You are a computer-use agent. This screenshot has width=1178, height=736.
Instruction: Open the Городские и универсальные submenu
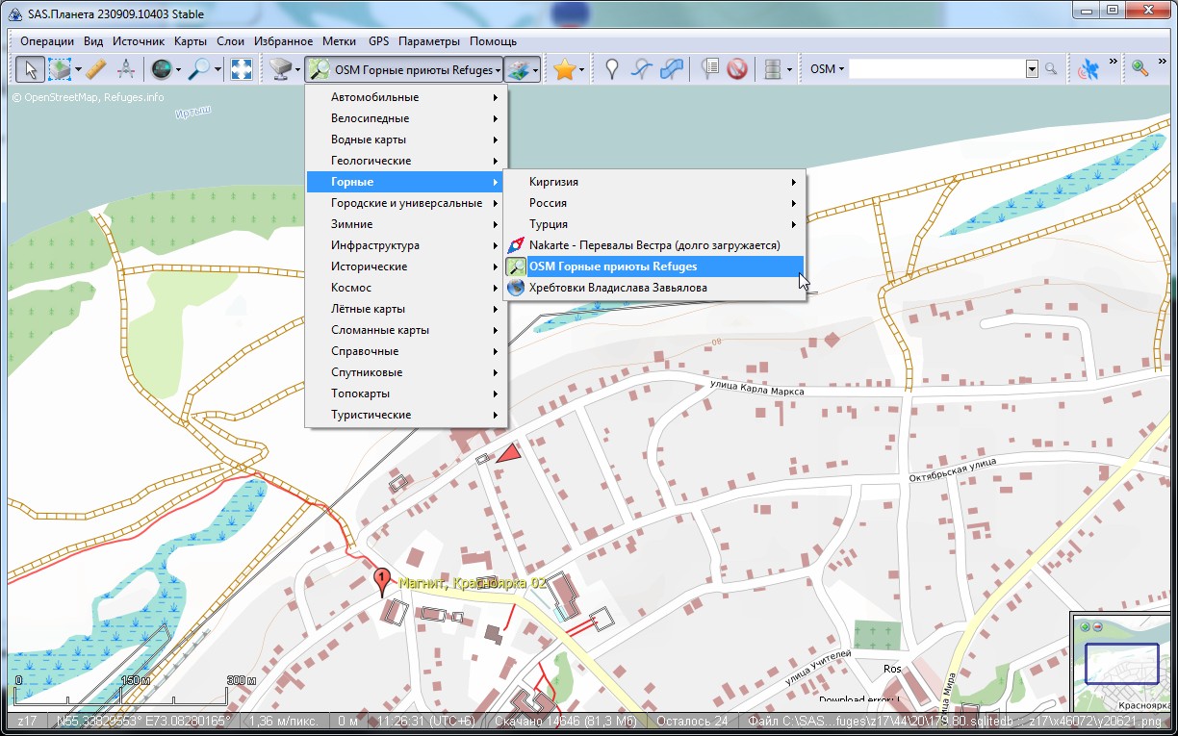click(x=406, y=203)
